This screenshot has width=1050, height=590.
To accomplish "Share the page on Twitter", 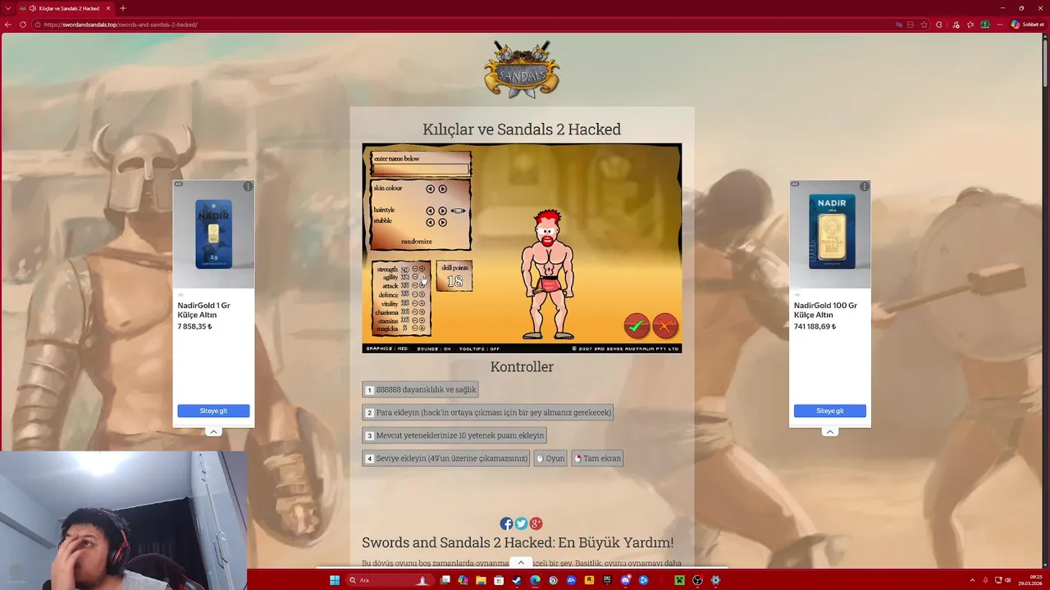I will click(521, 524).
